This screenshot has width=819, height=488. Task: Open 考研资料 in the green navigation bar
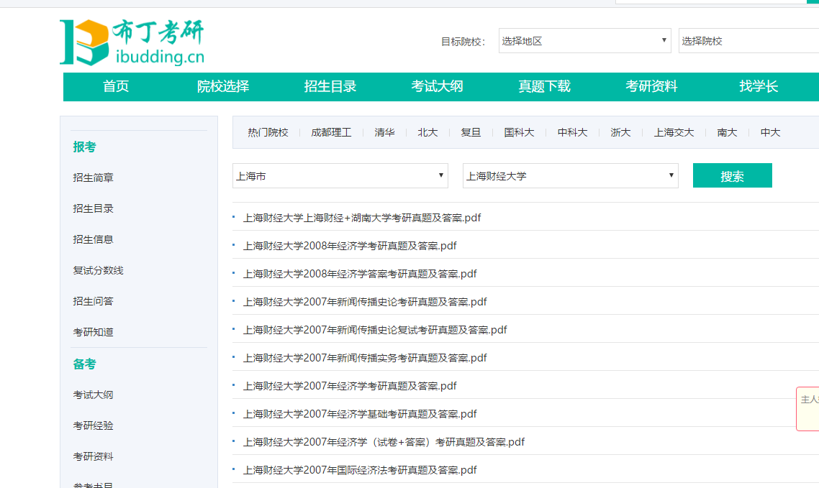[651, 86]
